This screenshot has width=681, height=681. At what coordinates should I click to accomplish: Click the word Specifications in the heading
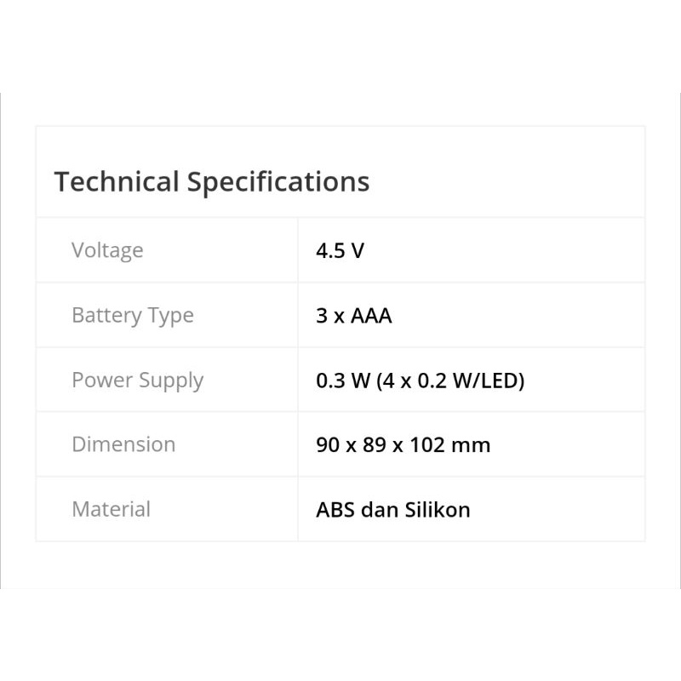[x=278, y=182]
